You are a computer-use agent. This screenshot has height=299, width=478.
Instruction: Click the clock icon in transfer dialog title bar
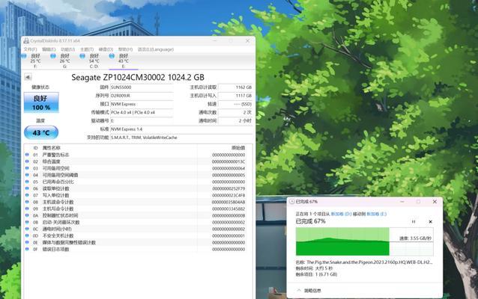291,201
